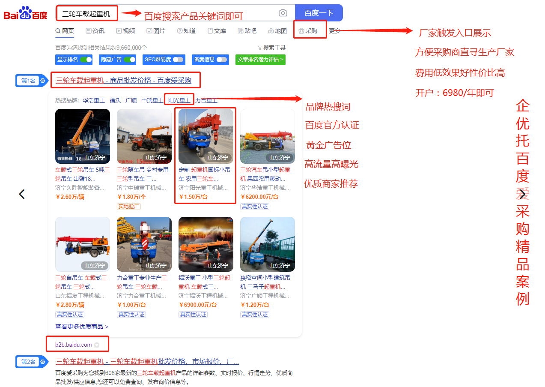The width and height of the screenshot is (545, 387).
Task: Click the 三轮随车吊 乡村专用 product title
Action: [143, 174]
